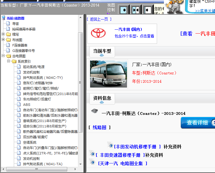Click the icon before 丰田变速器修理手册 link
Screen dimensions: 215x173
(x=92, y=154)
